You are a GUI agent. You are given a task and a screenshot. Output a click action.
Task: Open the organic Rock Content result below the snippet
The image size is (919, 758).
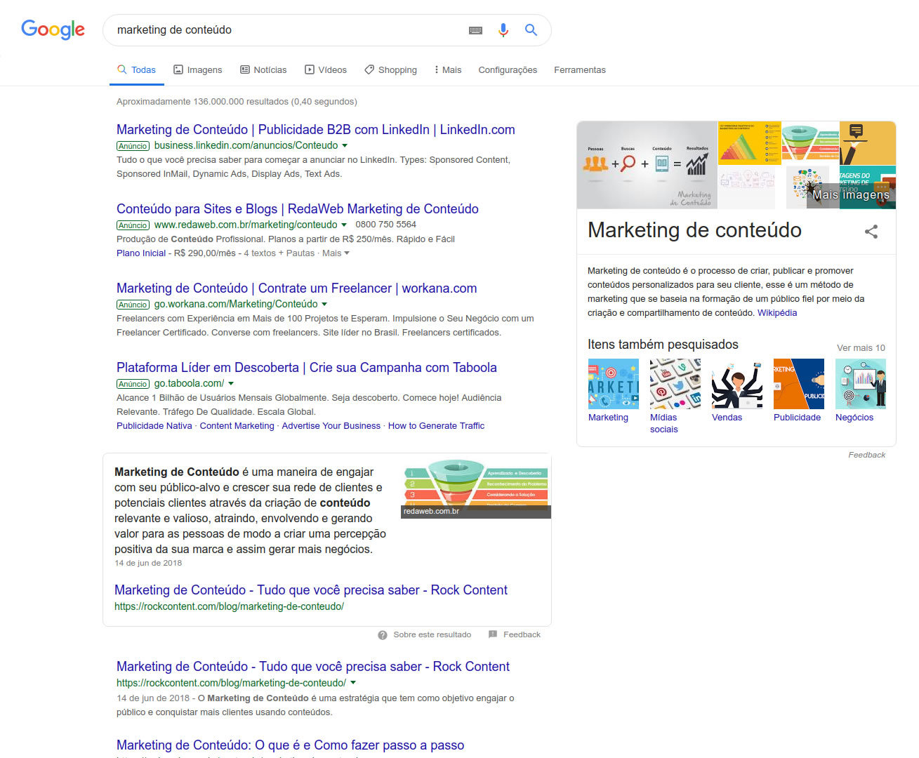313,667
